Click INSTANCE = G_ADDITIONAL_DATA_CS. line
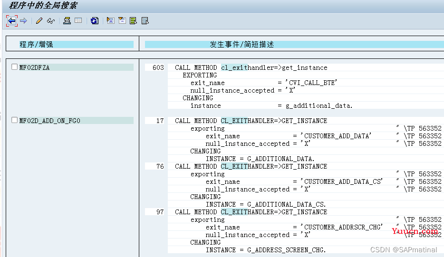 (x=266, y=204)
